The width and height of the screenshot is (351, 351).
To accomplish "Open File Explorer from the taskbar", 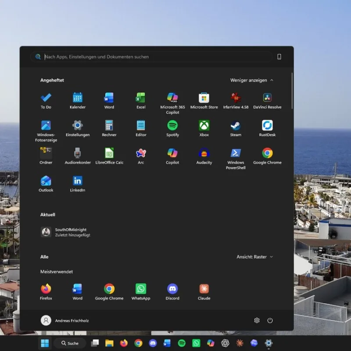I will pos(109,343).
